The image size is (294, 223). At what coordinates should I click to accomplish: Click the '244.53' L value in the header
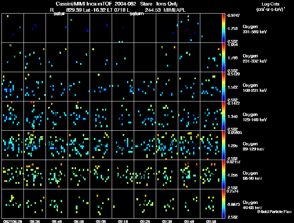click(153, 10)
